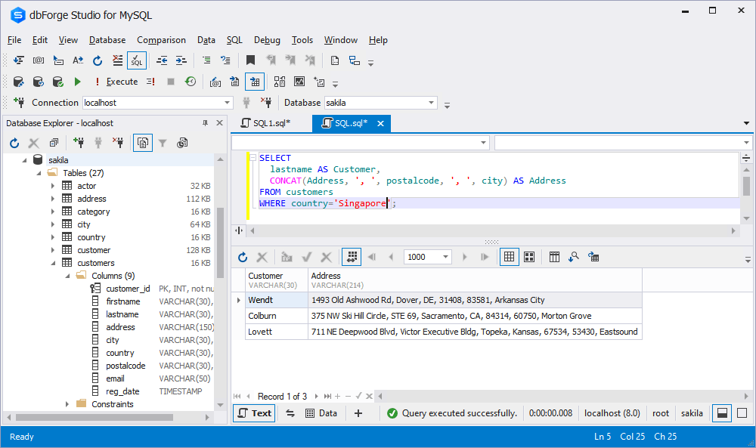The width and height of the screenshot is (756, 448).
Task: Click delete X icon in Database Explorer toolbar
Action: click(x=34, y=143)
